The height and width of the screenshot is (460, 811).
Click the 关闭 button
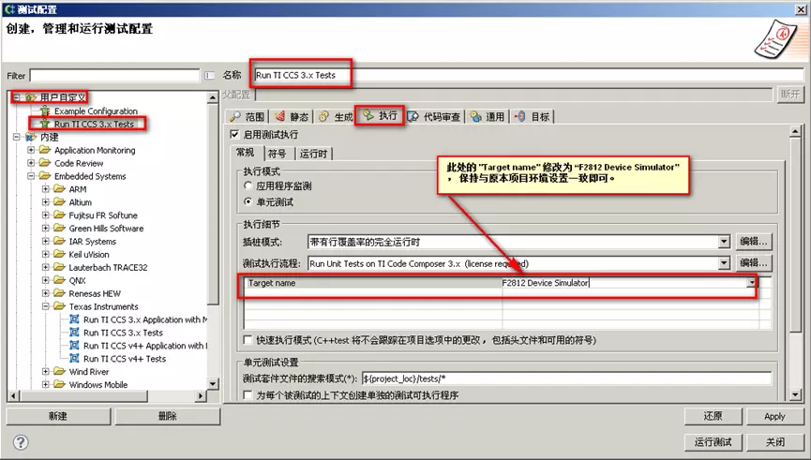tap(774, 442)
